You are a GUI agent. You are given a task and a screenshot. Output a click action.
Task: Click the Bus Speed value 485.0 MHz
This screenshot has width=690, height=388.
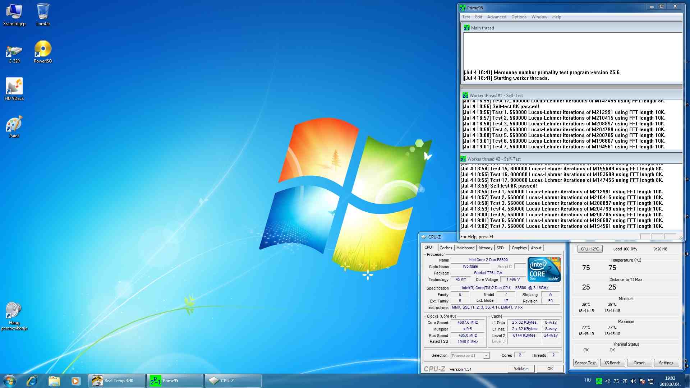point(467,336)
